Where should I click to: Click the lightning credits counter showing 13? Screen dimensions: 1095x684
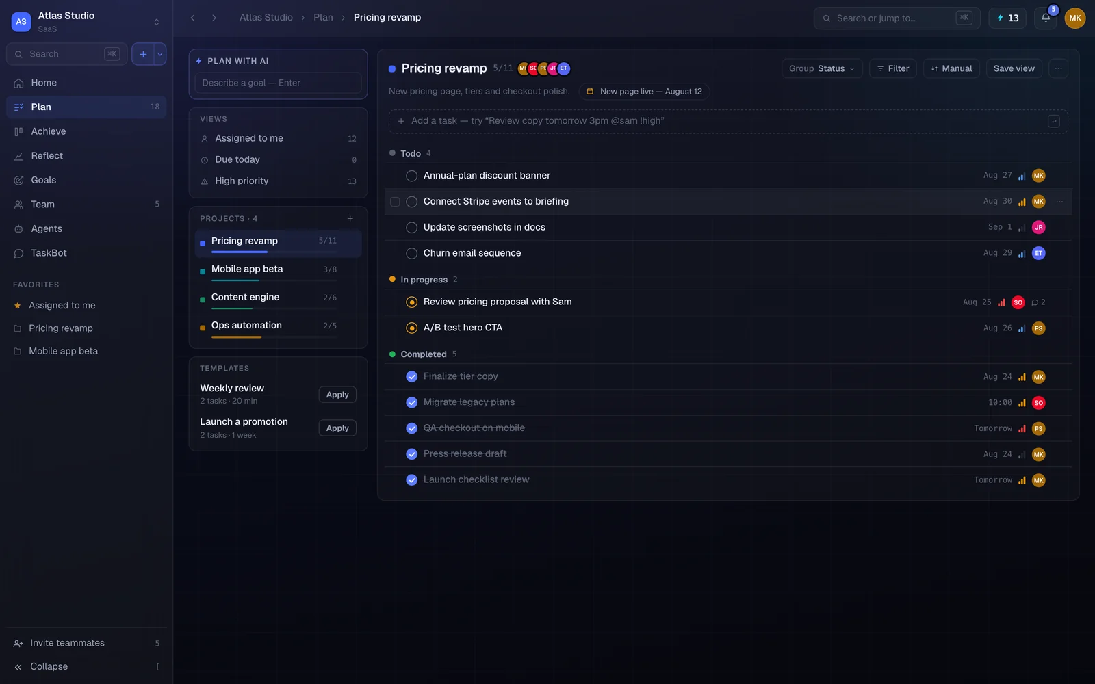[x=1007, y=18]
